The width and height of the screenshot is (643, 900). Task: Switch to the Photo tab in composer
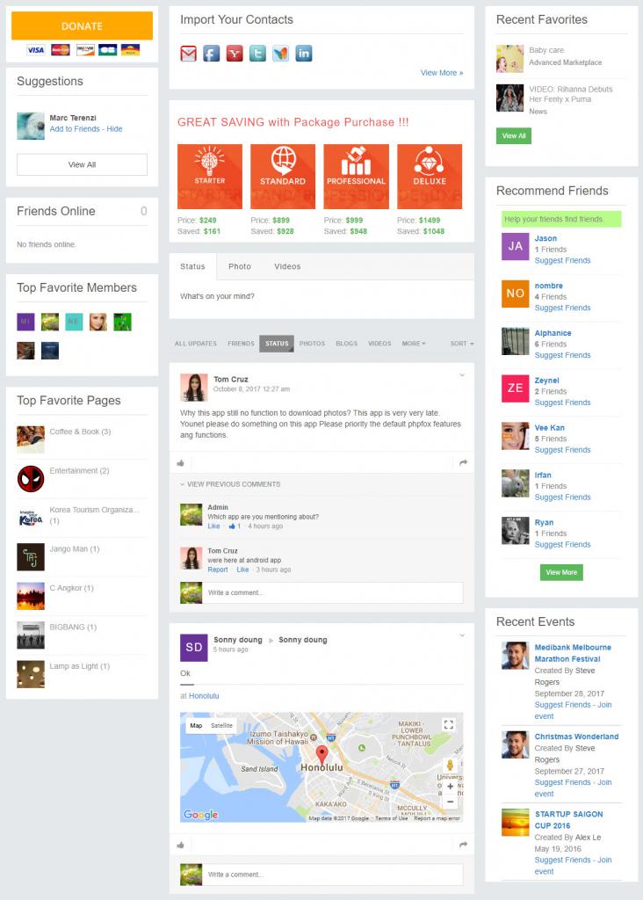240,266
